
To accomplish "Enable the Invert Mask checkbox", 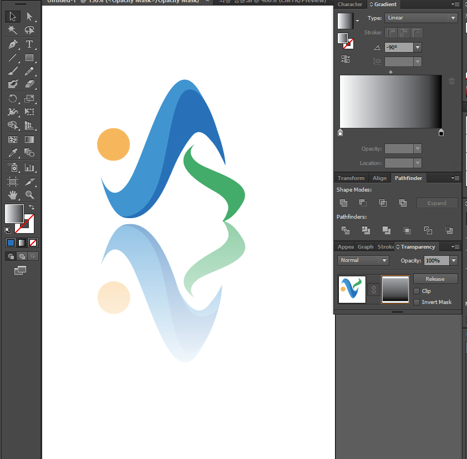I will pyautogui.click(x=417, y=302).
